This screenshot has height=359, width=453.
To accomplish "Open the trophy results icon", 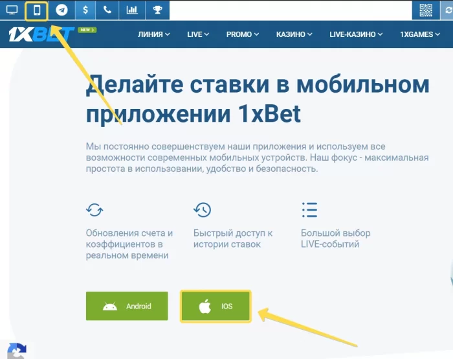I will pos(157,10).
